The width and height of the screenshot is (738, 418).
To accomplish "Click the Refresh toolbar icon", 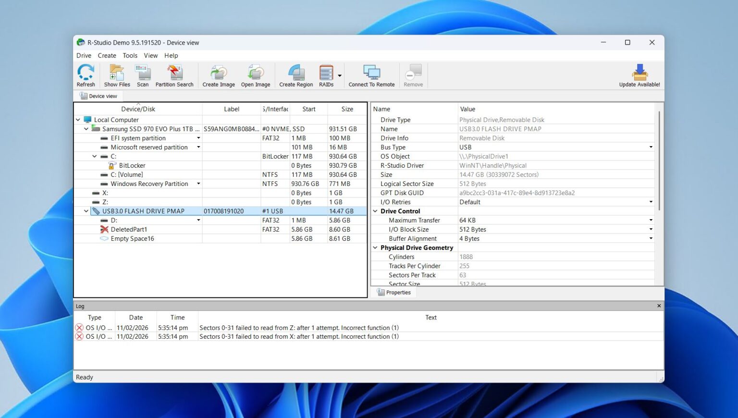I will coord(86,73).
